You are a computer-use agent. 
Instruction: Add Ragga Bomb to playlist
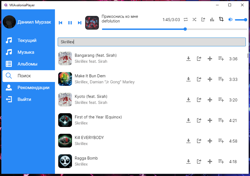221,161
